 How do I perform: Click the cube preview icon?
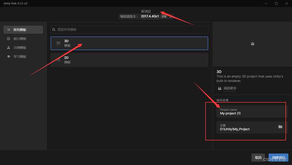[x=252, y=44]
